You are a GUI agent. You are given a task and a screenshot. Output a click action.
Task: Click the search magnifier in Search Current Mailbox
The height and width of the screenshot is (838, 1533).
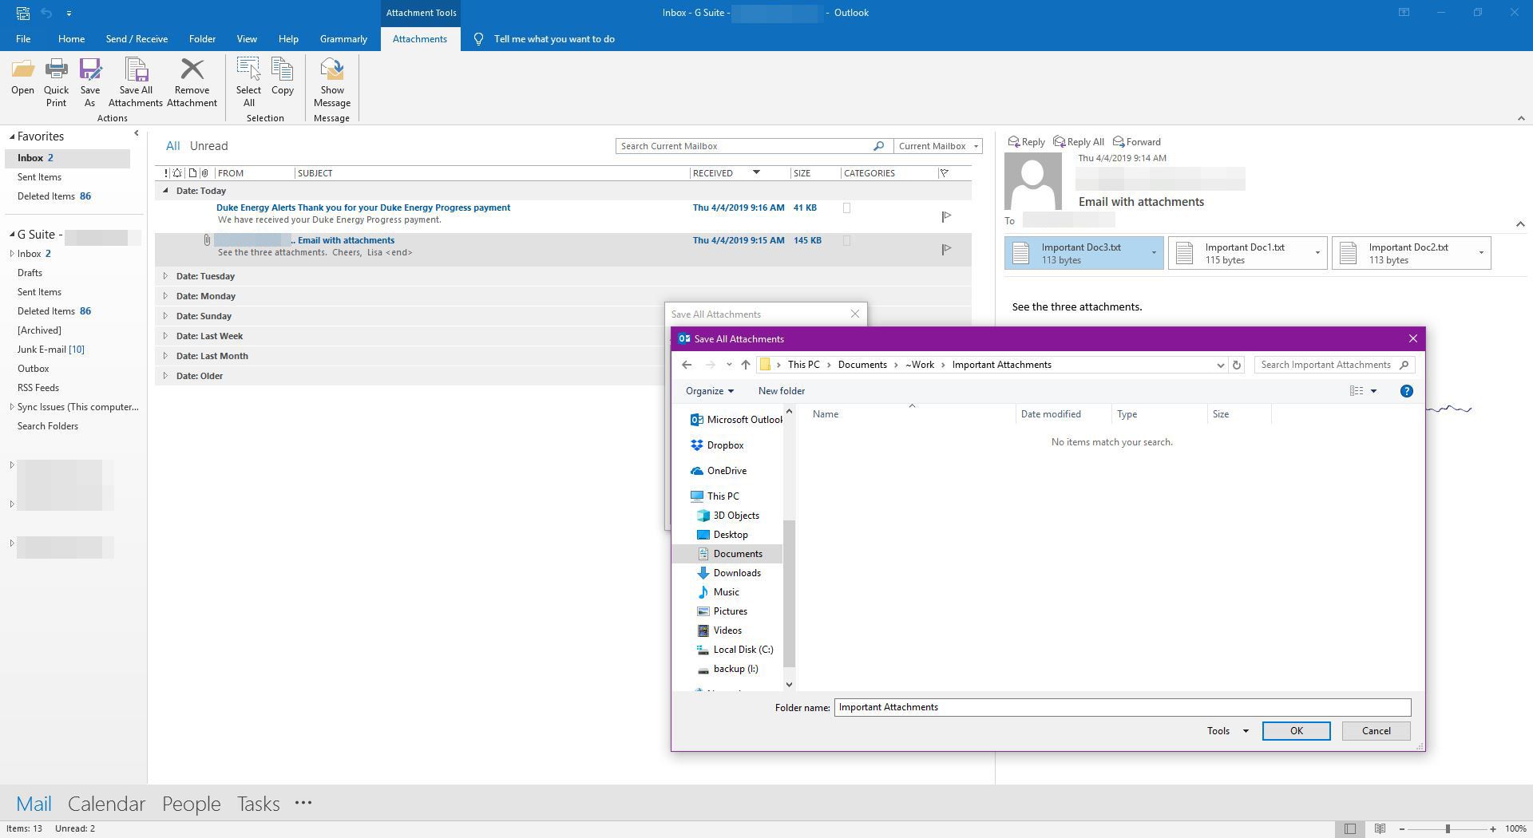(x=878, y=146)
